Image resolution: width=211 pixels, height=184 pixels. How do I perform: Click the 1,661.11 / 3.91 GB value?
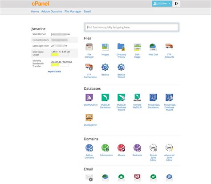61,52
